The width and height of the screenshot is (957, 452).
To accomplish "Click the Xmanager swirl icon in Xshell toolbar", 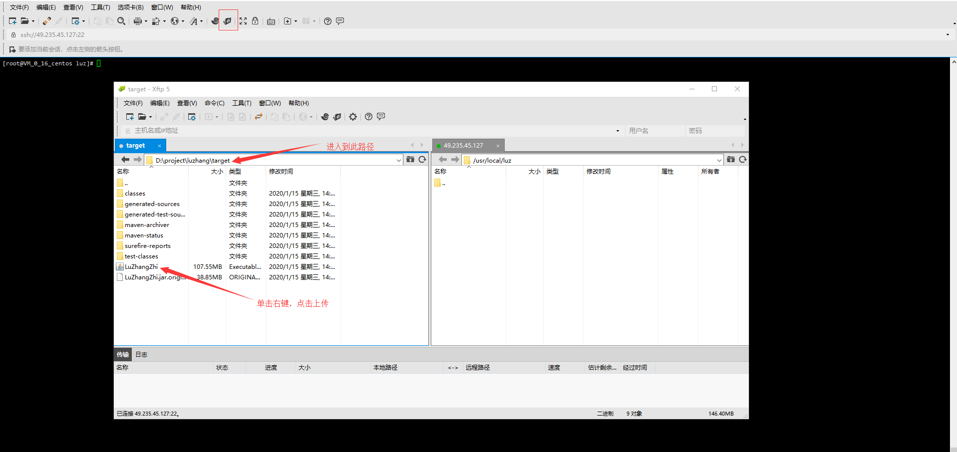I will coord(215,21).
